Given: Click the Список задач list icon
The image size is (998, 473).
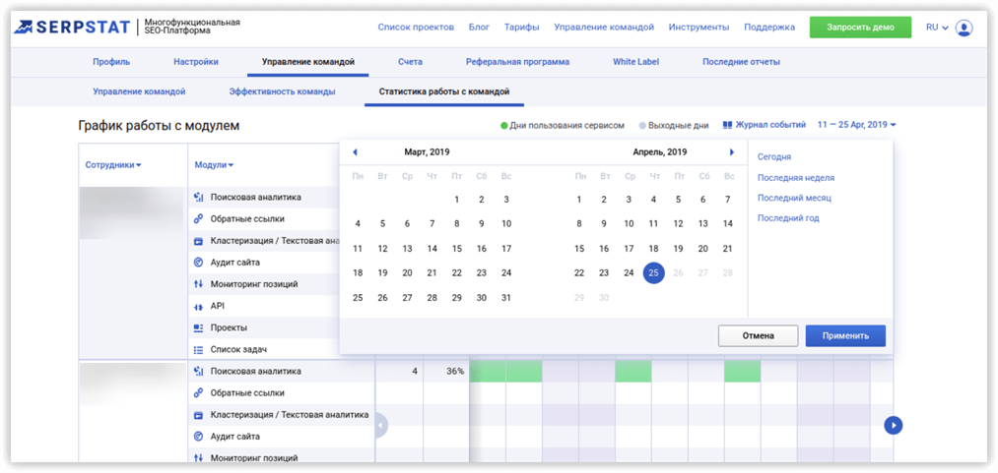Looking at the screenshot, I should pos(198,349).
